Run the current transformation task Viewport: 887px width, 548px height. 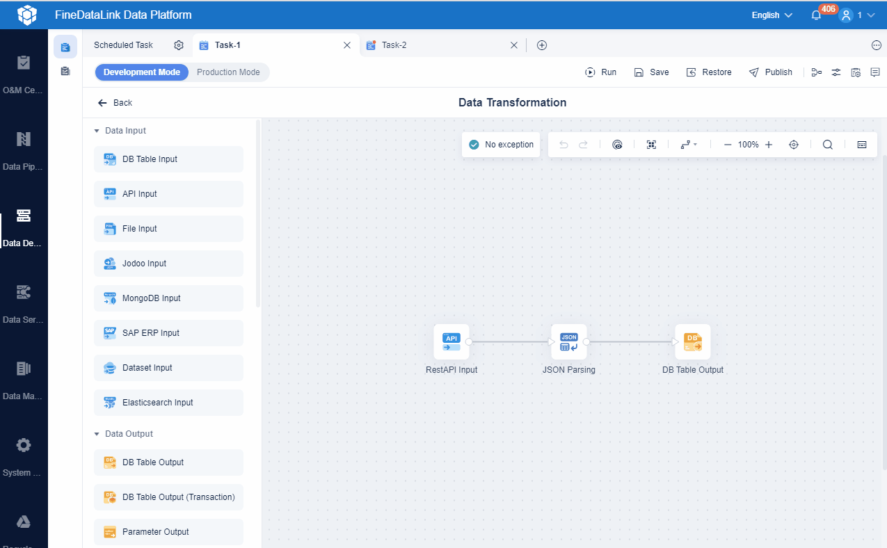click(x=600, y=72)
